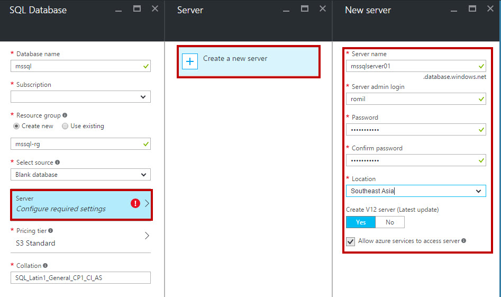The height and width of the screenshot is (297, 501).
Task: Choose No for Create V12 server
Action: [390, 222]
